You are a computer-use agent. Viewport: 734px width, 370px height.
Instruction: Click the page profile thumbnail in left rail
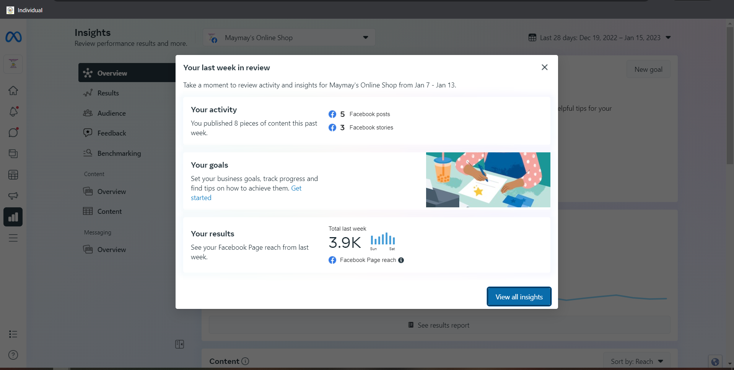(13, 64)
